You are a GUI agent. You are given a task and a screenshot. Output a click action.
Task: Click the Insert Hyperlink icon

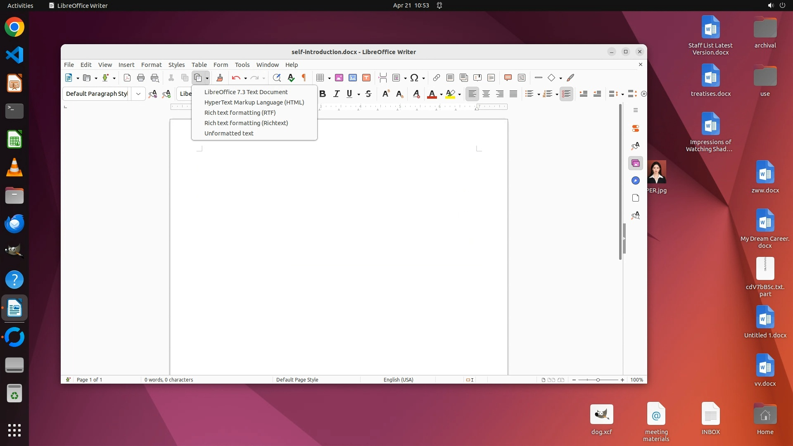click(437, 78)
